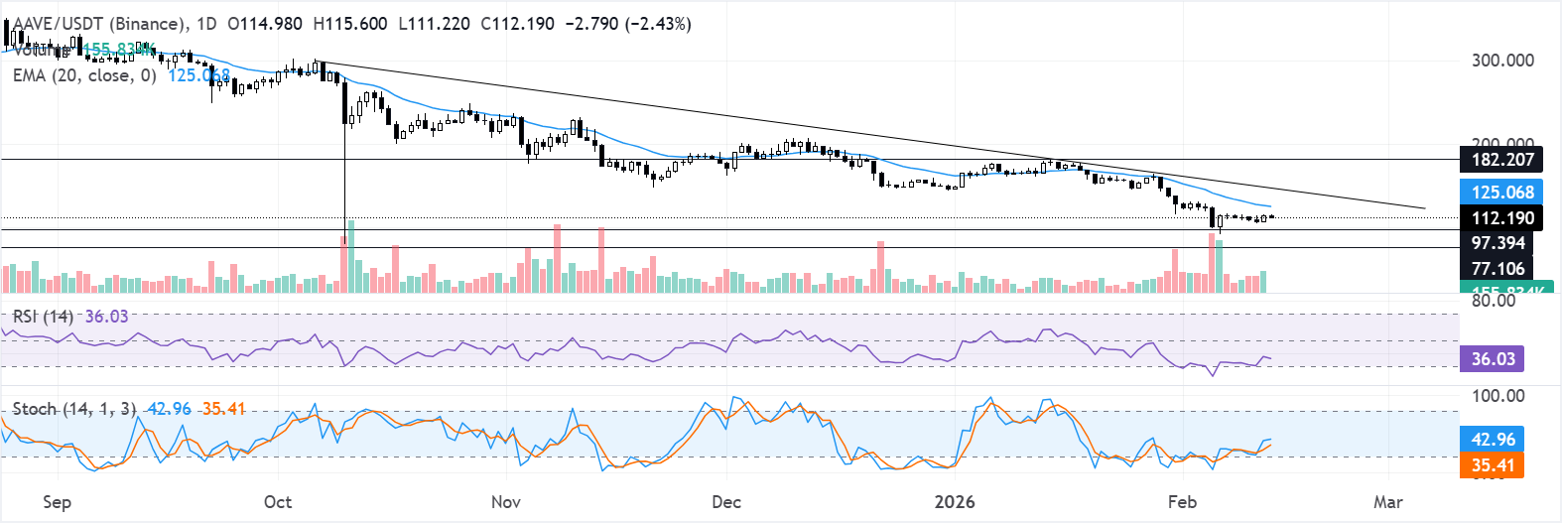This screenshot has height=523, width=1562.
Task: Click the purple 36.03 RSI axis label
Action: coord(1493,359)
